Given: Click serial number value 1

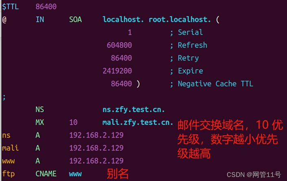Looking at the screenshot, I should pos(130,32).
